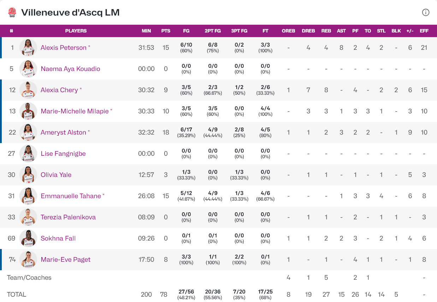Click the REB column header
The height and width of the screenshot is (302, 437).
(x=326, y=31)
